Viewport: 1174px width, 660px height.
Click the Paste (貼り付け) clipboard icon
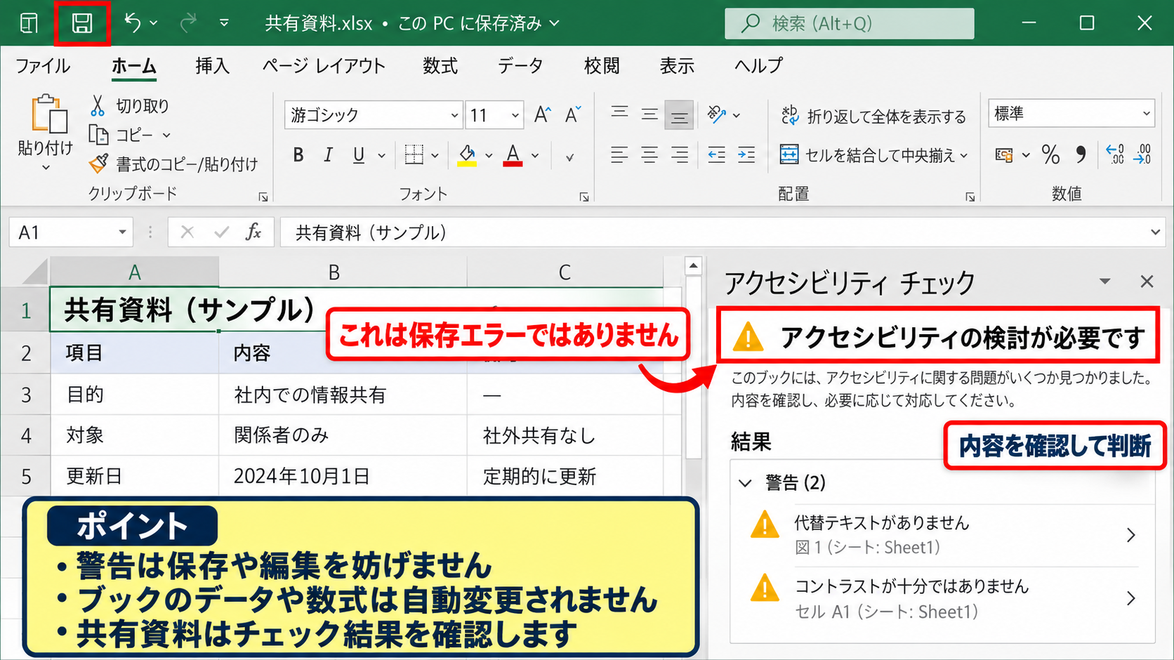[x=48, y=114]
